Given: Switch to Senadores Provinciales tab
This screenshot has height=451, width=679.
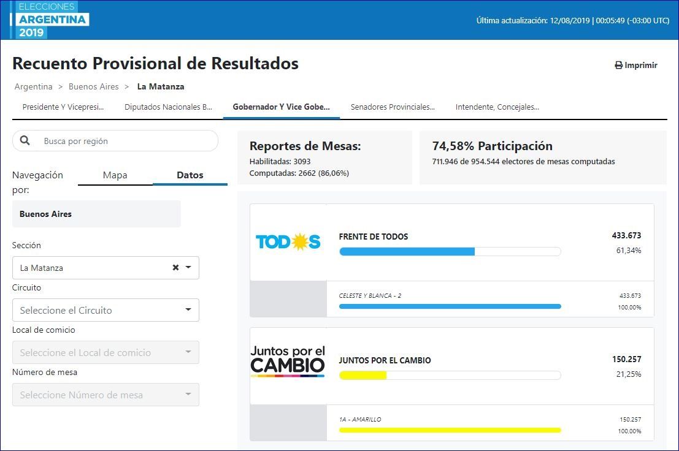Looking at the screenshot, I should click(393, 107).
